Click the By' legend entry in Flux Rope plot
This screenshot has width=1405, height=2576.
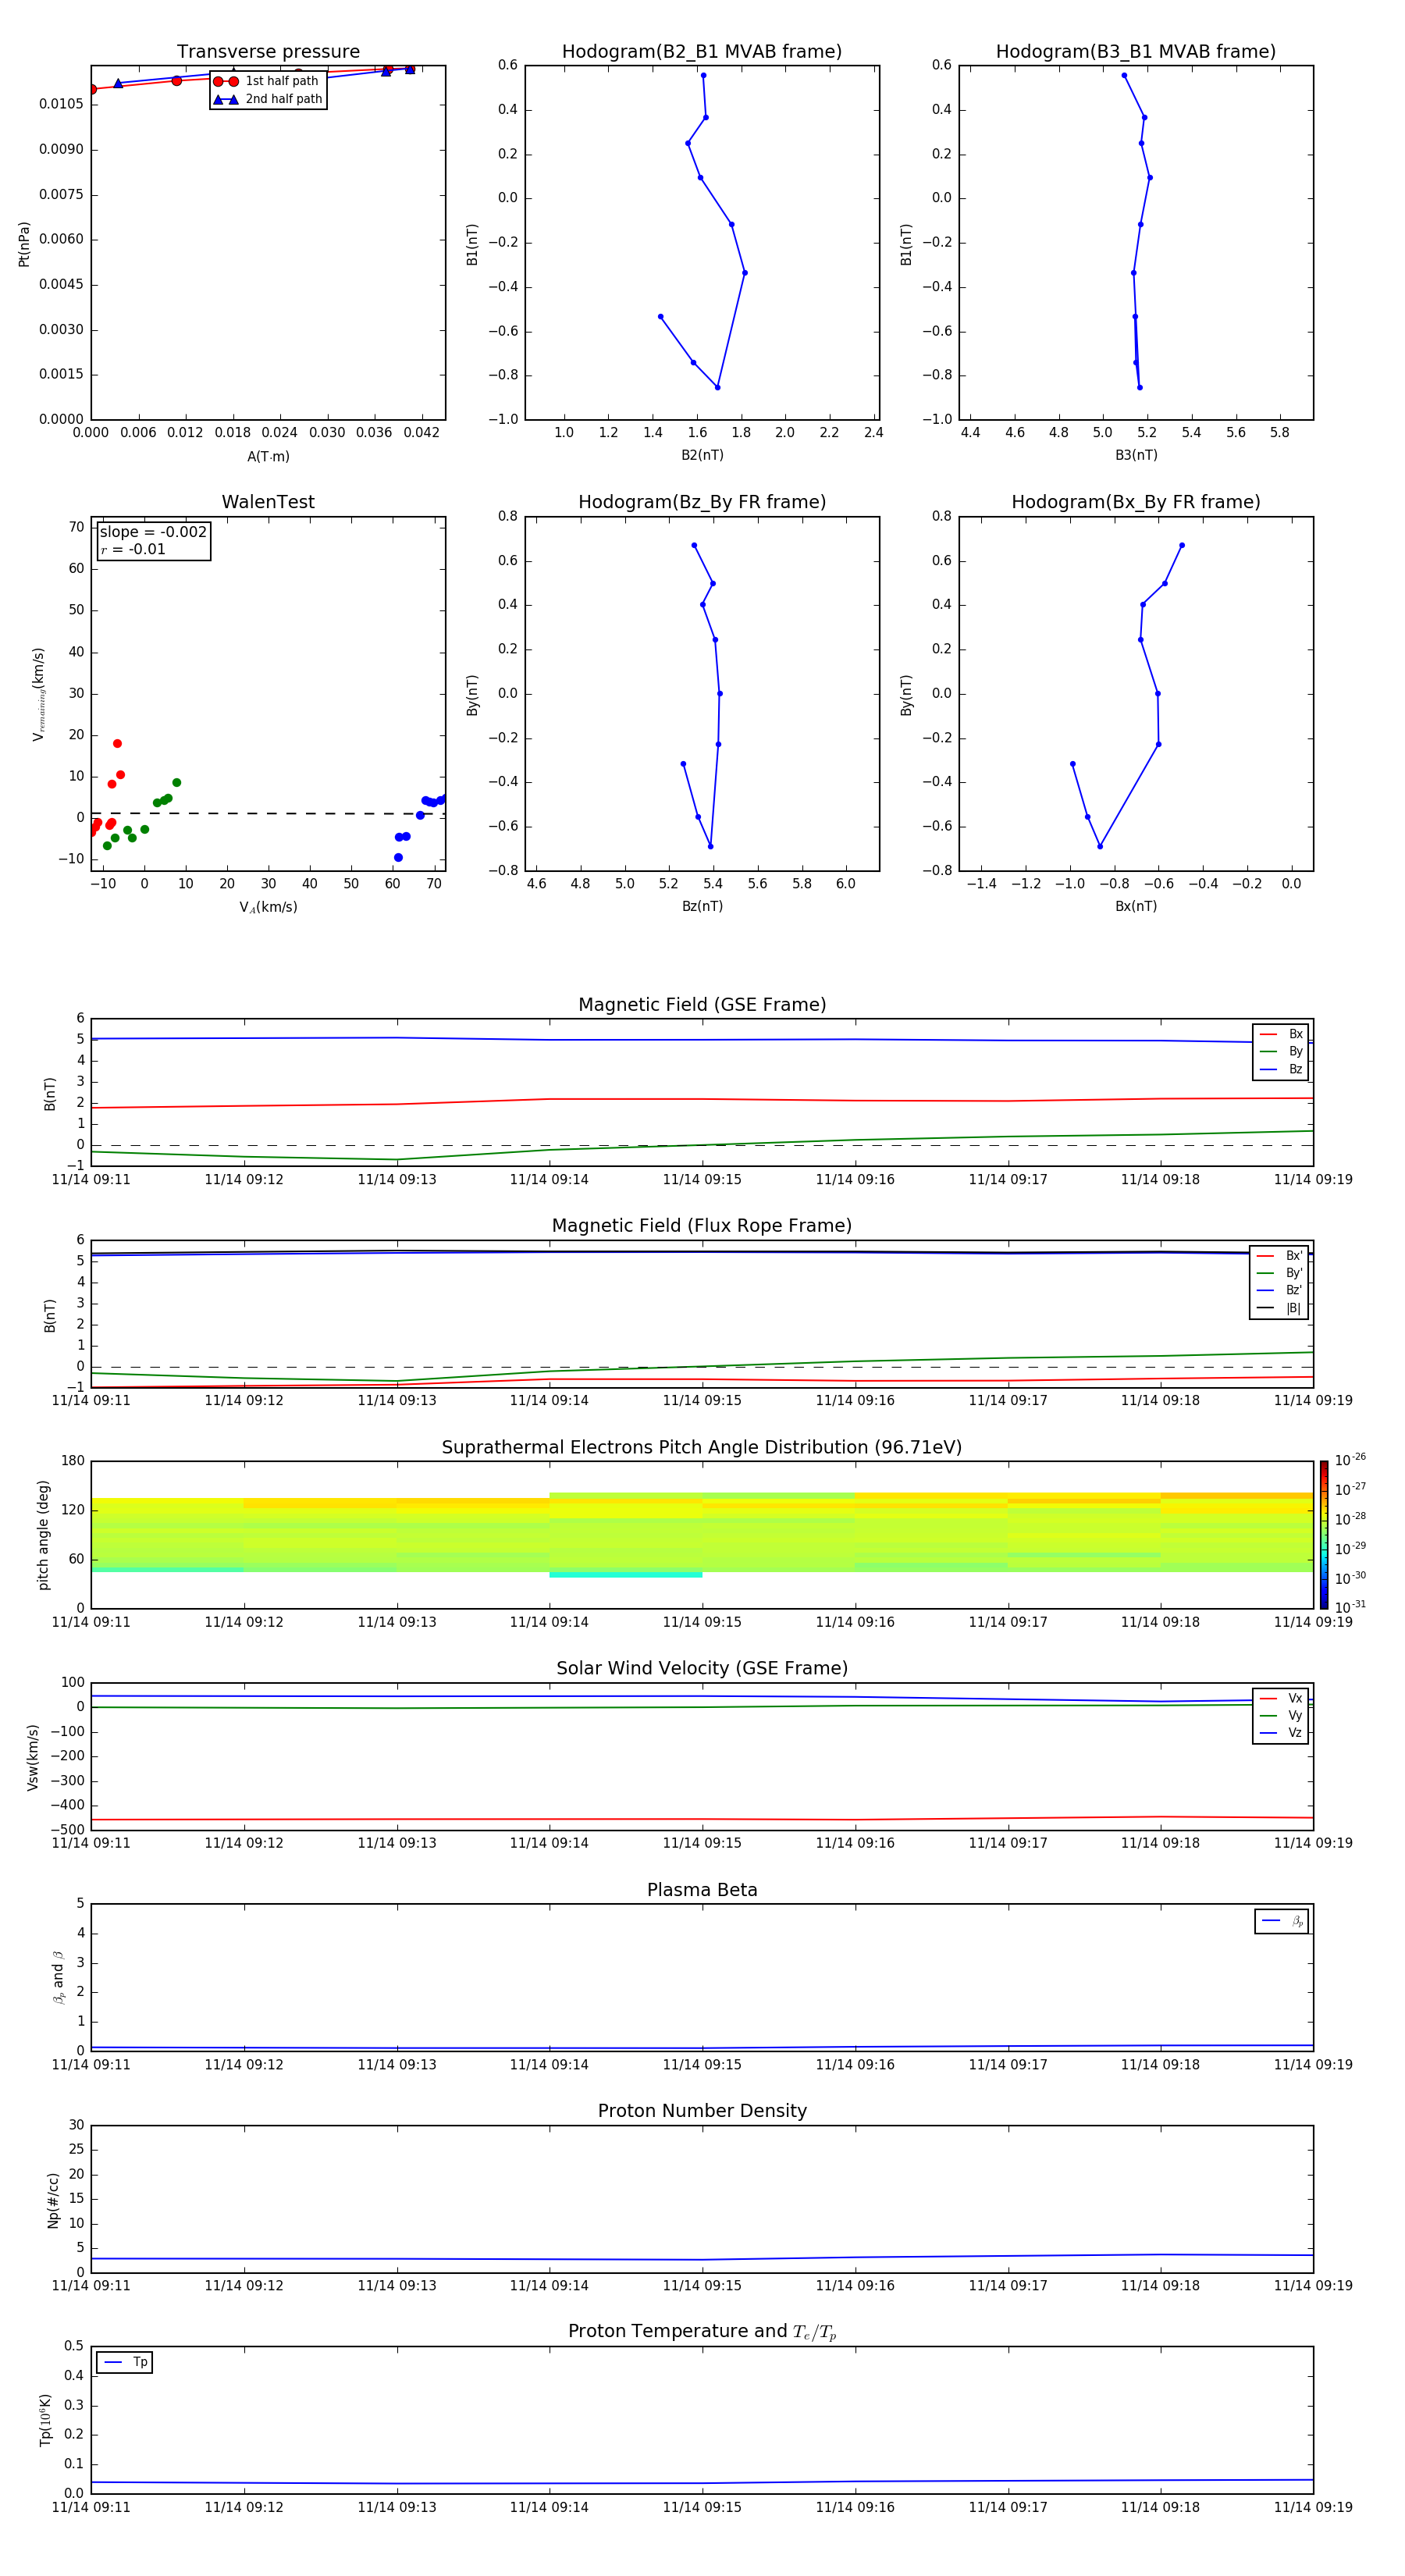coord(1279,1274)
